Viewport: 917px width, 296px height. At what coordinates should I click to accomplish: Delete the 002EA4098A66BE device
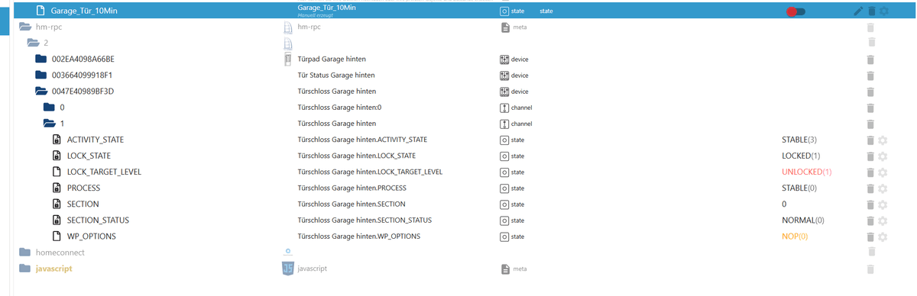870,60
